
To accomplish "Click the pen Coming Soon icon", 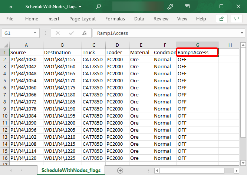I will (171, 6).
